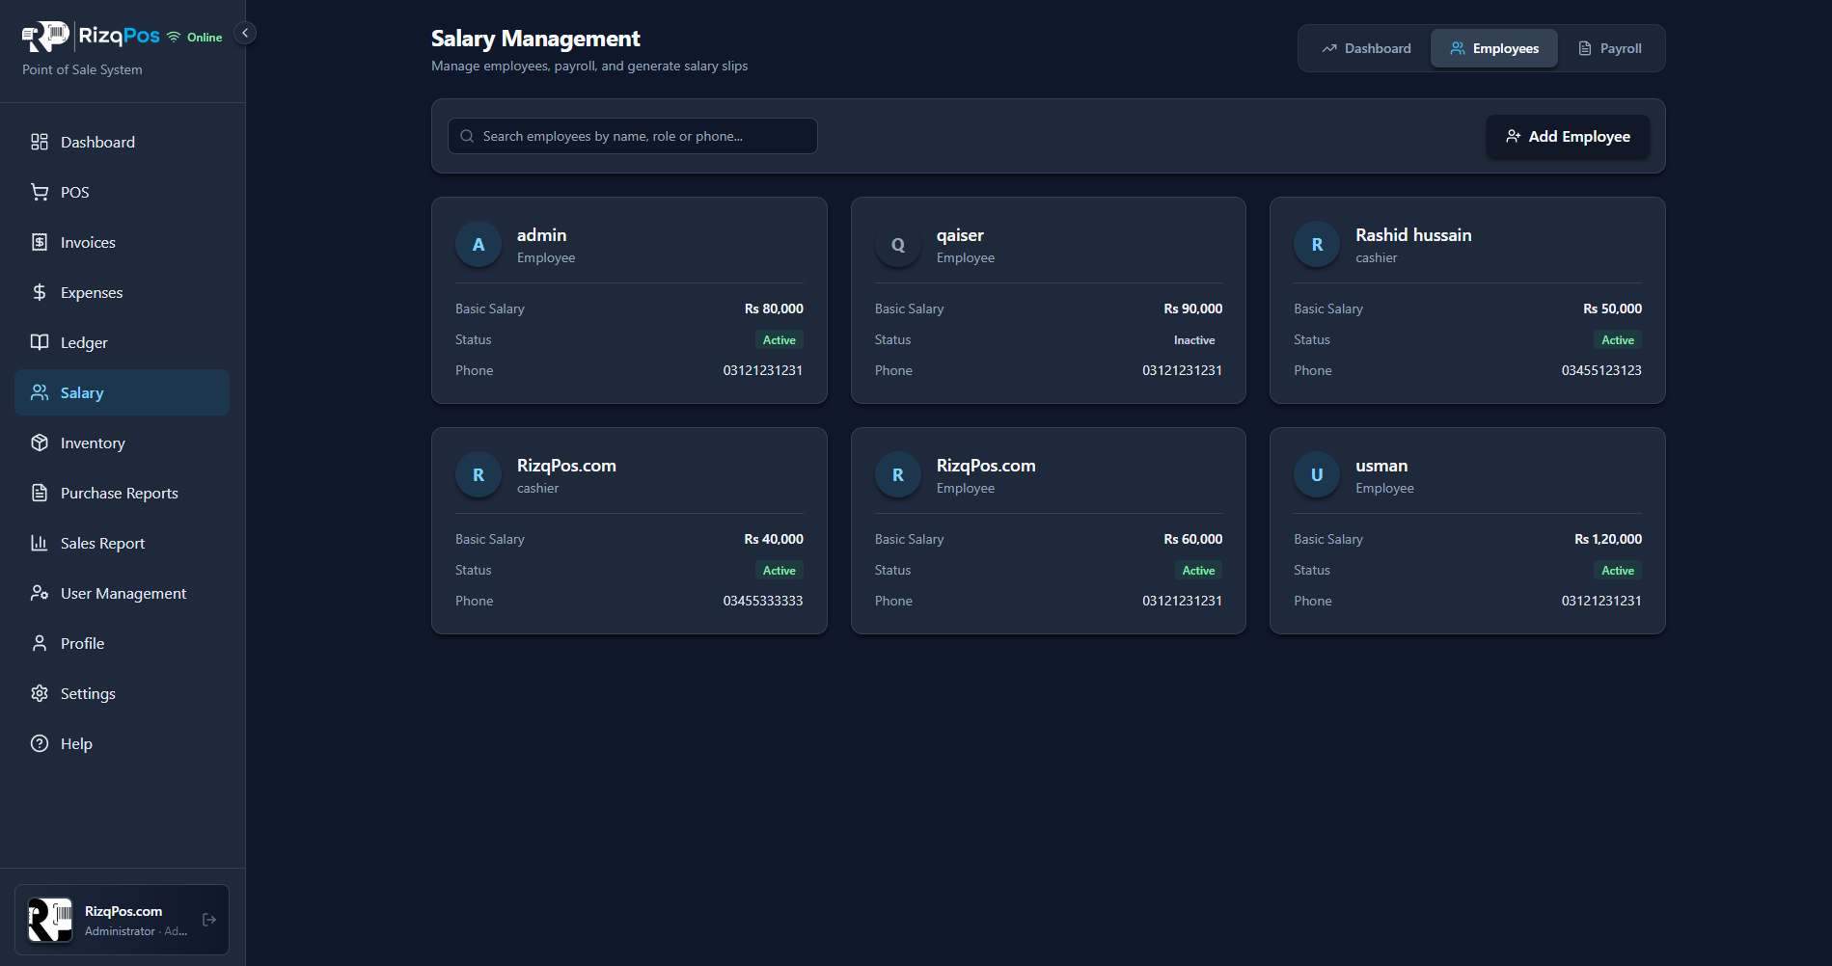Click the A avatar on admin card
This screenshot has width=1832, height=966.
click(479, 245)
